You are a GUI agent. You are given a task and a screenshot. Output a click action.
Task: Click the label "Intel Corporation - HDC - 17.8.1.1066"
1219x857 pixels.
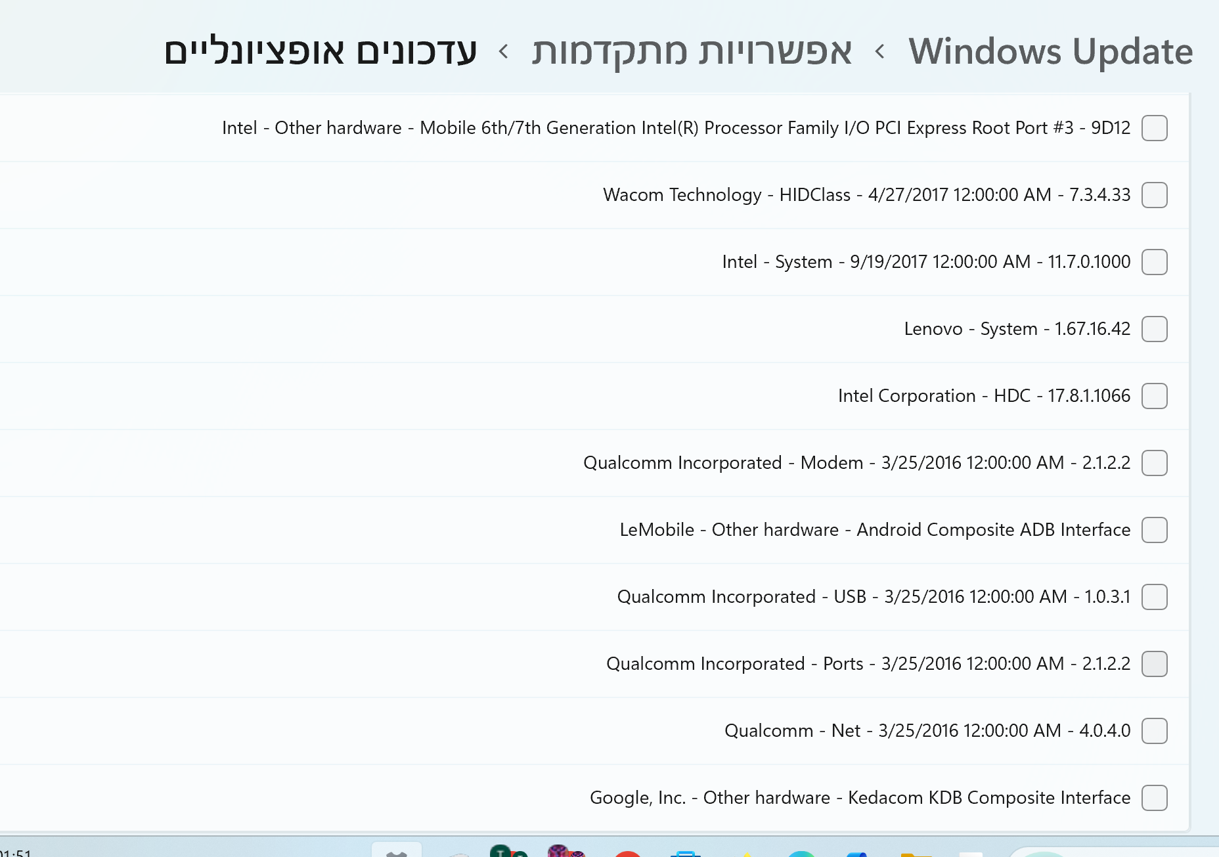[984, 395]
